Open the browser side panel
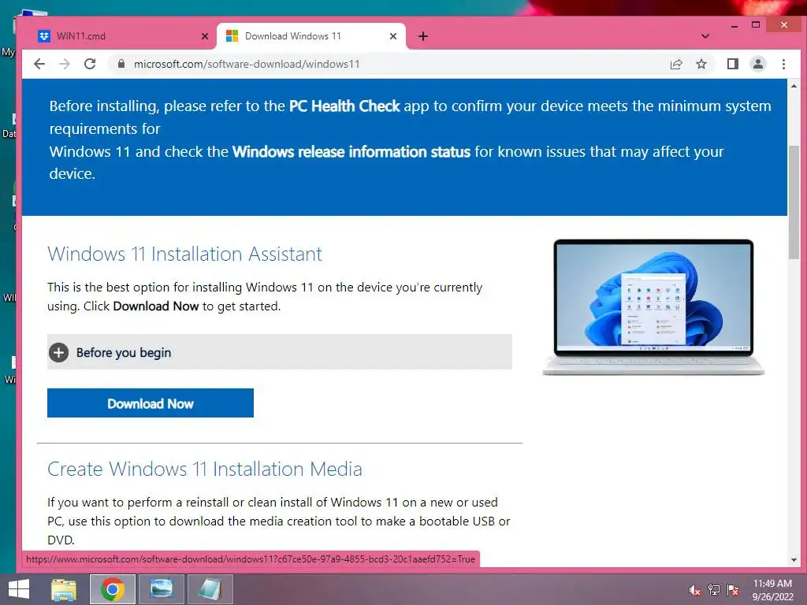Screen dimensions: 807x605 point(732,64)
